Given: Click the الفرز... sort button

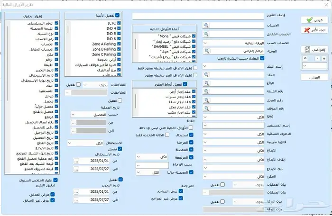Looking at the screenshot, I should (x=314, y=77).
